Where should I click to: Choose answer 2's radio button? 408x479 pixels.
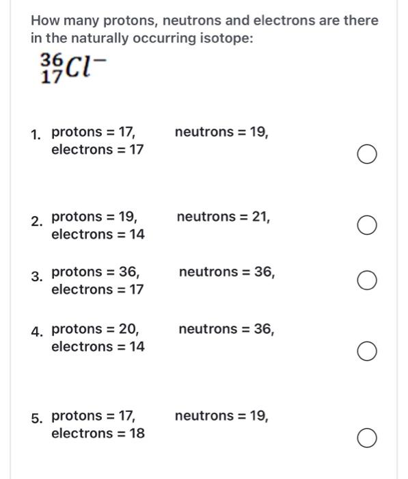coord(366,225)
